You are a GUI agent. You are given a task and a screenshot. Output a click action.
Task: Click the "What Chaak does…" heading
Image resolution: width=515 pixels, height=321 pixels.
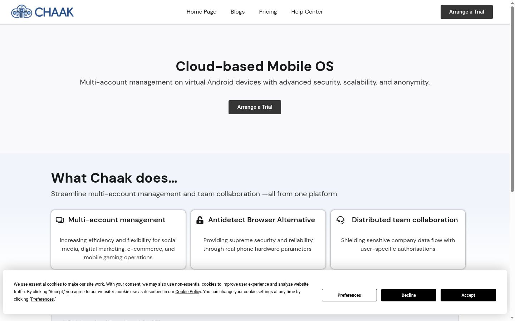point(114,178)
